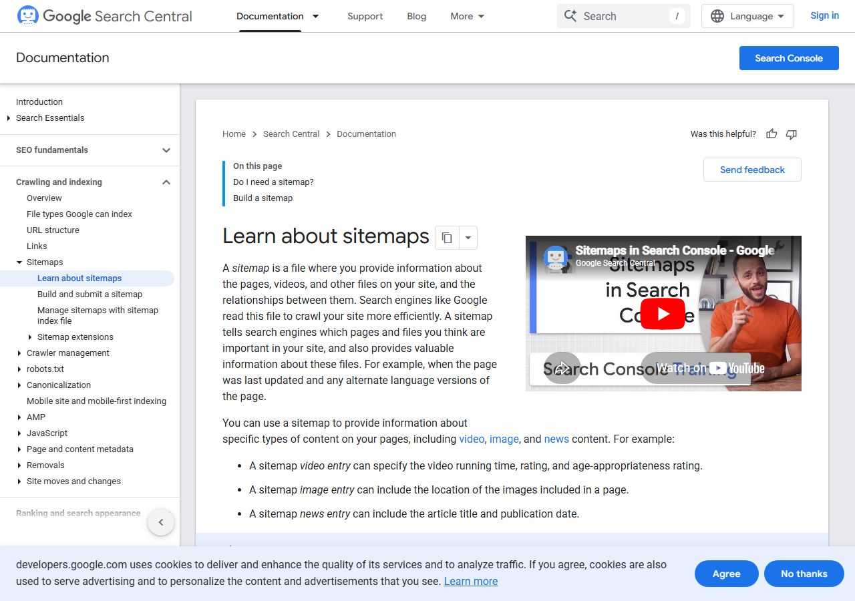Expand Crawler management in the sidebar
The width and height of the screenshot is (855, 601).
[x=19, y=353]
